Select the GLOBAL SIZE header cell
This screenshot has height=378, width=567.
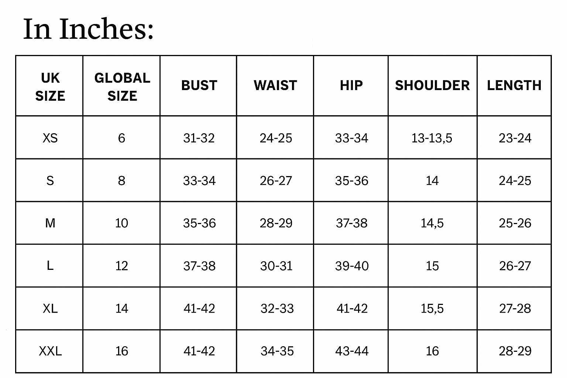point(122,87)
